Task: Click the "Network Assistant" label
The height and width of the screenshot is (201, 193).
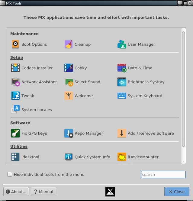Action: (39, 82)
